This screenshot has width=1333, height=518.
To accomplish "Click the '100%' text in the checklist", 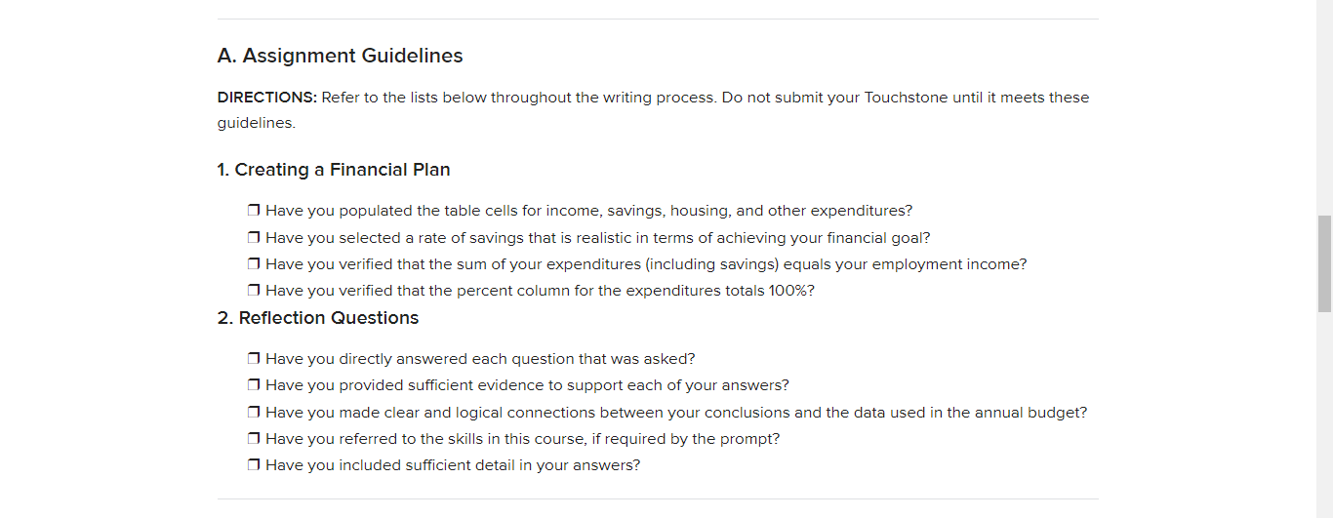I will pos(787,291).
